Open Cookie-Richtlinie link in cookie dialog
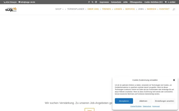Image resolution: width=179 pixels, height=111 pixels. pyautogui.click(x=136, y=106)
